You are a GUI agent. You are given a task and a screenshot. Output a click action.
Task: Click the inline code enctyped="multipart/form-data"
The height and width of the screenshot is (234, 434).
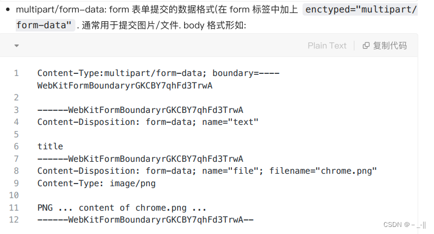click(358, 10)
